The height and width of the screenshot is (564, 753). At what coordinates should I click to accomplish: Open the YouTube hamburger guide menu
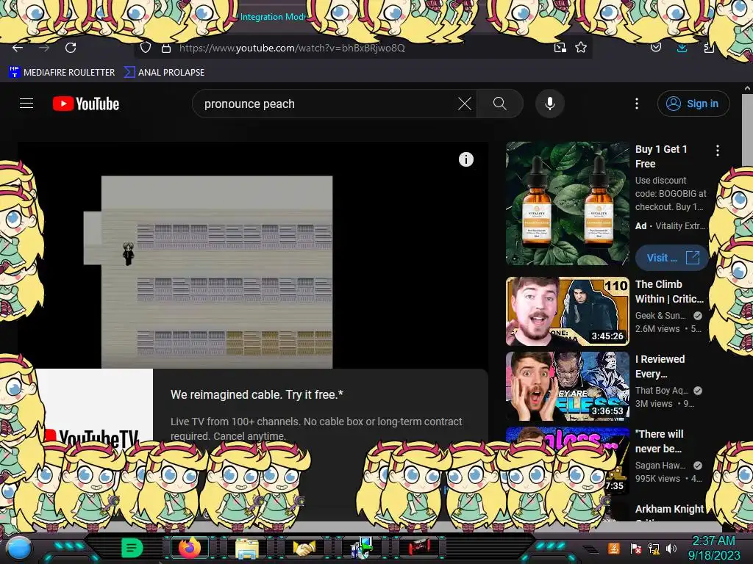[26, 103]
